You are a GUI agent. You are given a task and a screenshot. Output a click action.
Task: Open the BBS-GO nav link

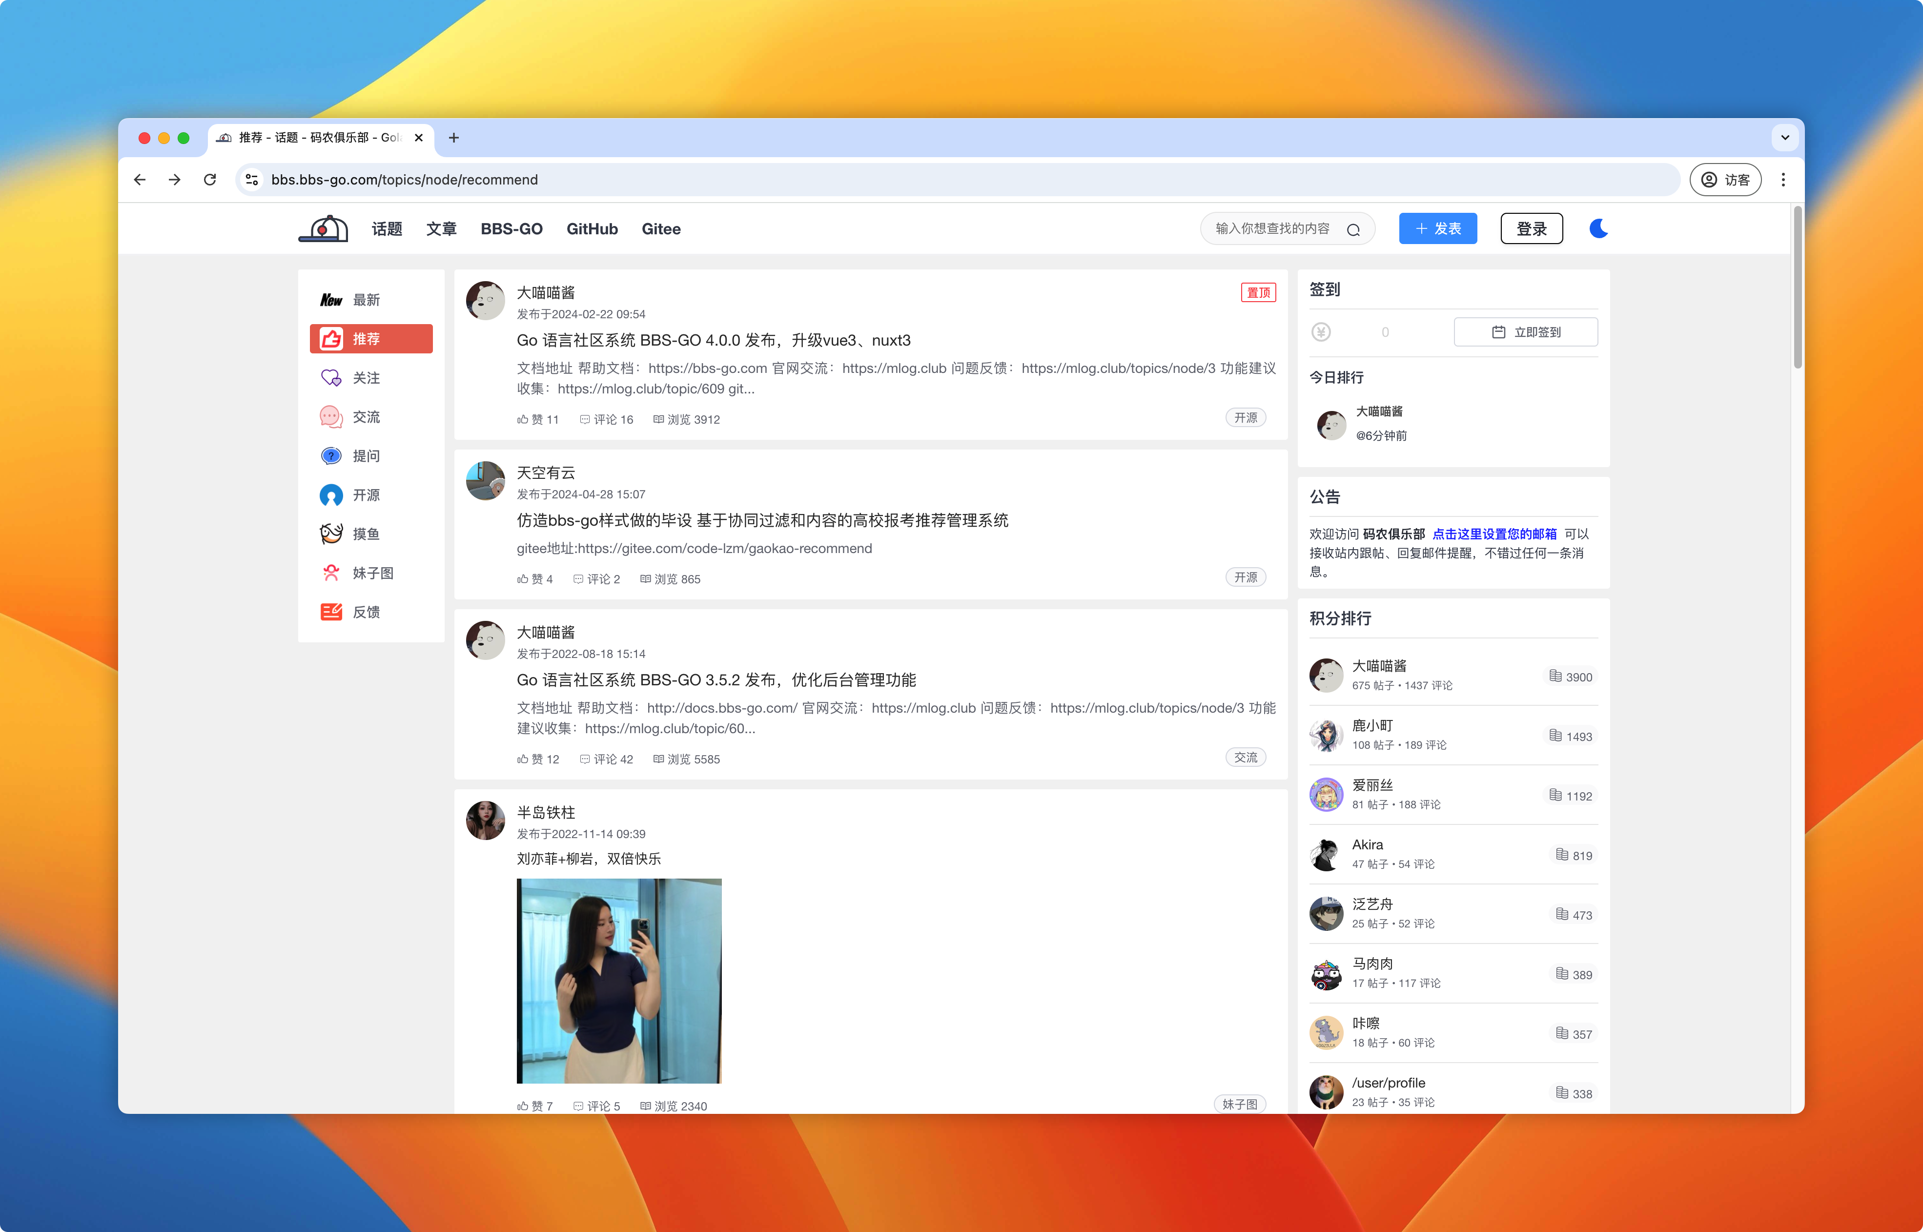click(511, 229)
